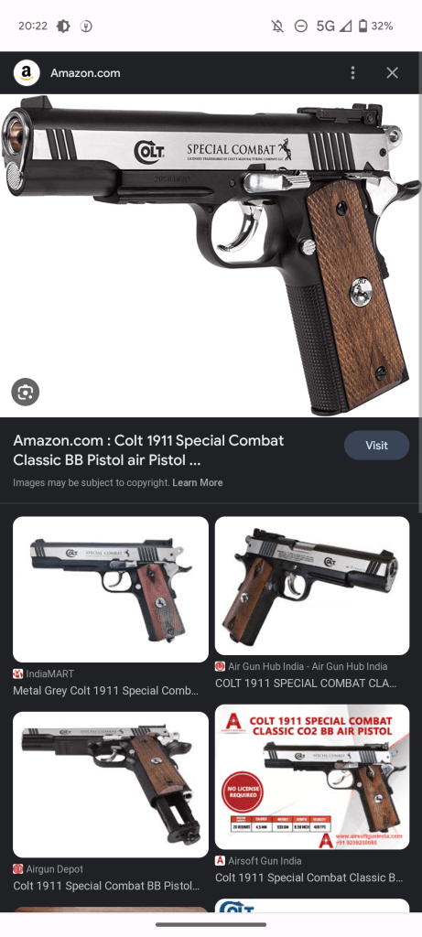Tap the Air Gun Hub India favicon
This screenshot has width=422, height=937.
tap(220, 666)
